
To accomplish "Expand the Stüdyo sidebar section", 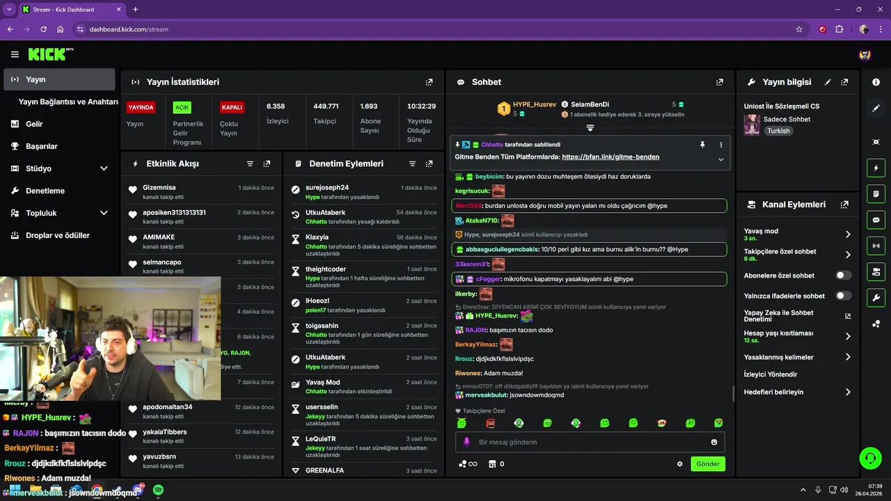I will pos(104,168).
